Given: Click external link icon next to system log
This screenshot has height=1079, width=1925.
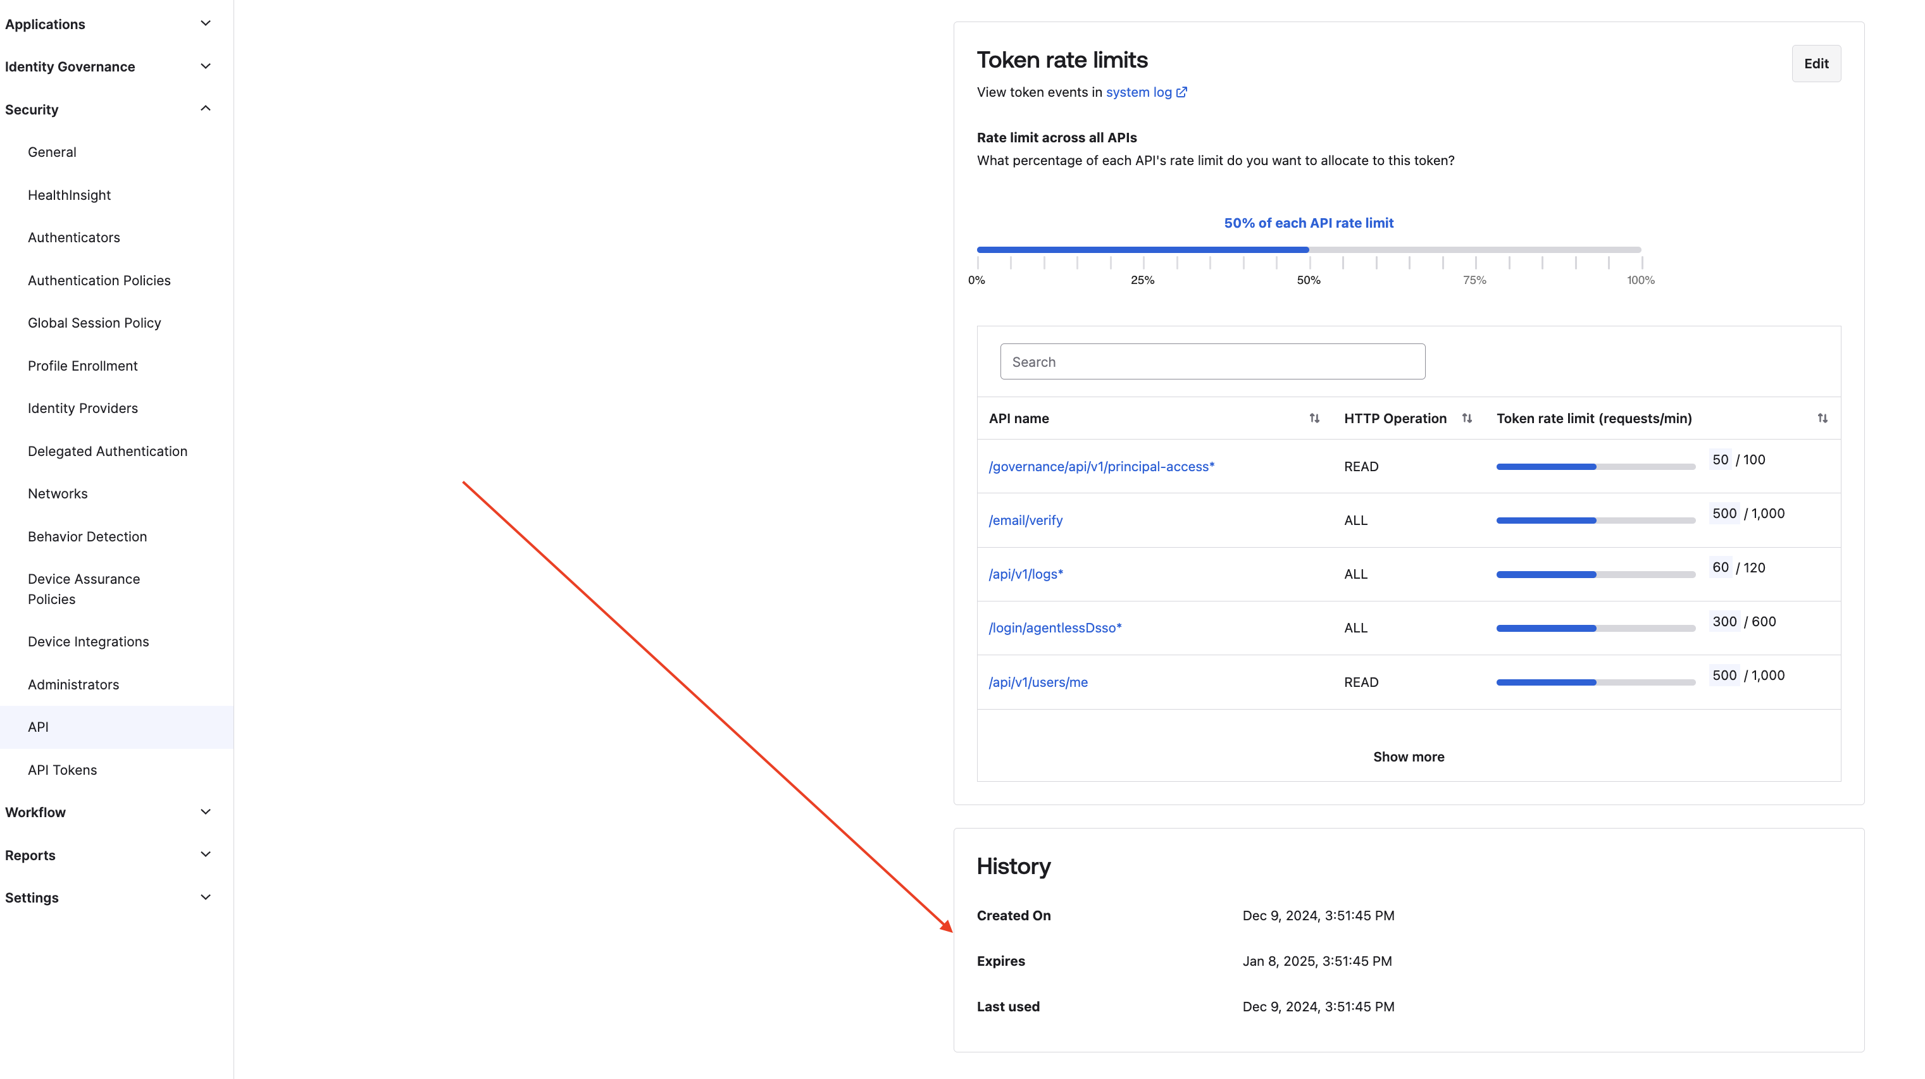Looking at the screenshot, I should coord(1181,92).
